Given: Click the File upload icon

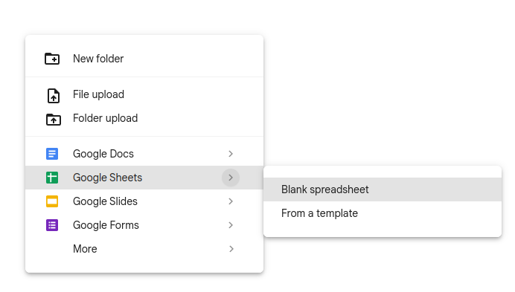Looking at the screenshot, I should 53,96.
